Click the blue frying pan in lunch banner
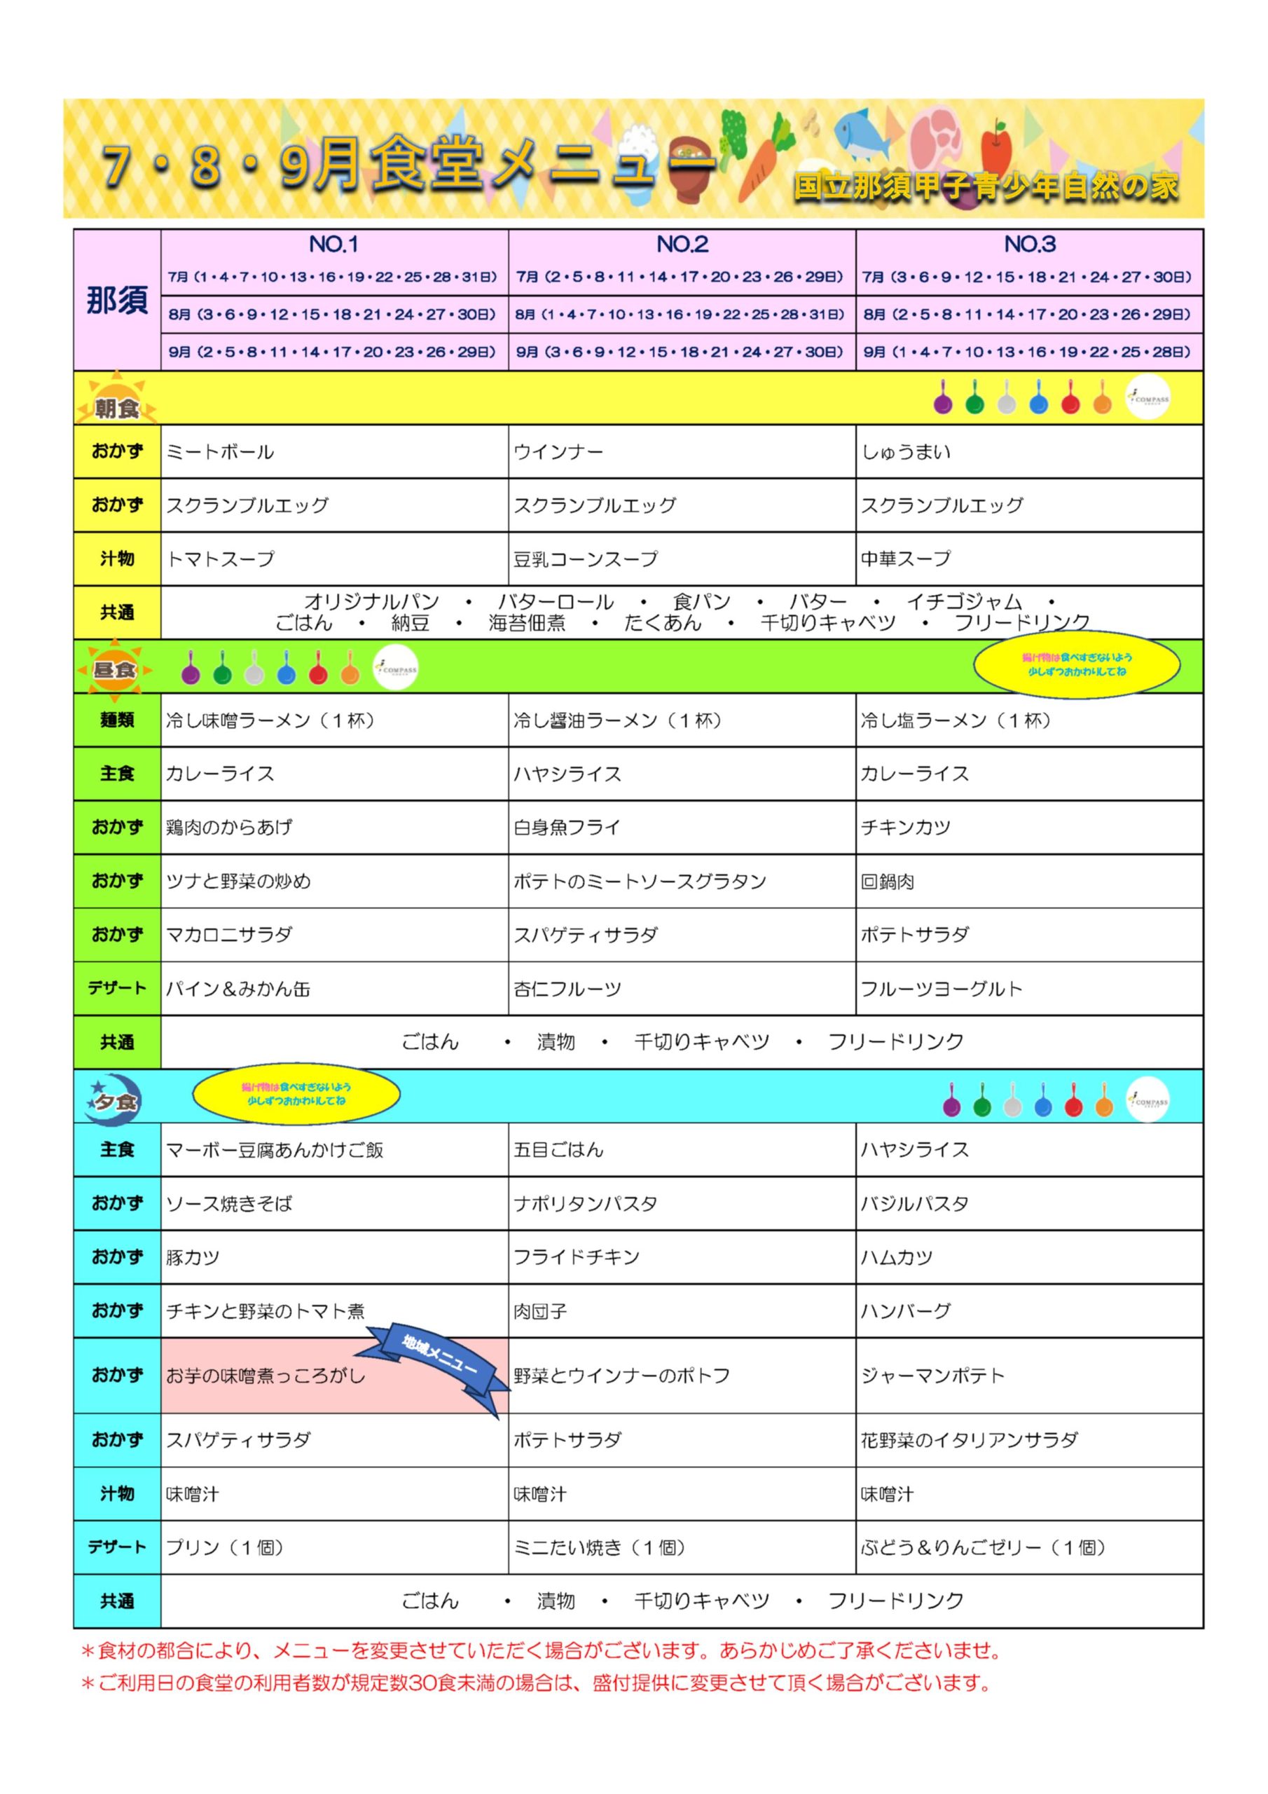Image resolution: width=1268 pixels, height=1794 pixels. 287,668
